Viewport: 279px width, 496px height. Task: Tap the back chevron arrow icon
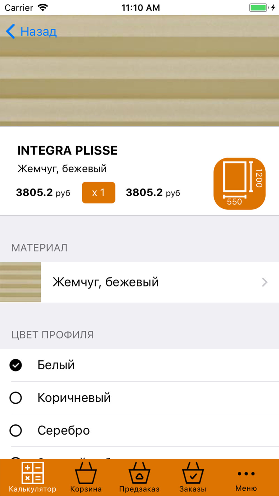(11, 31)
